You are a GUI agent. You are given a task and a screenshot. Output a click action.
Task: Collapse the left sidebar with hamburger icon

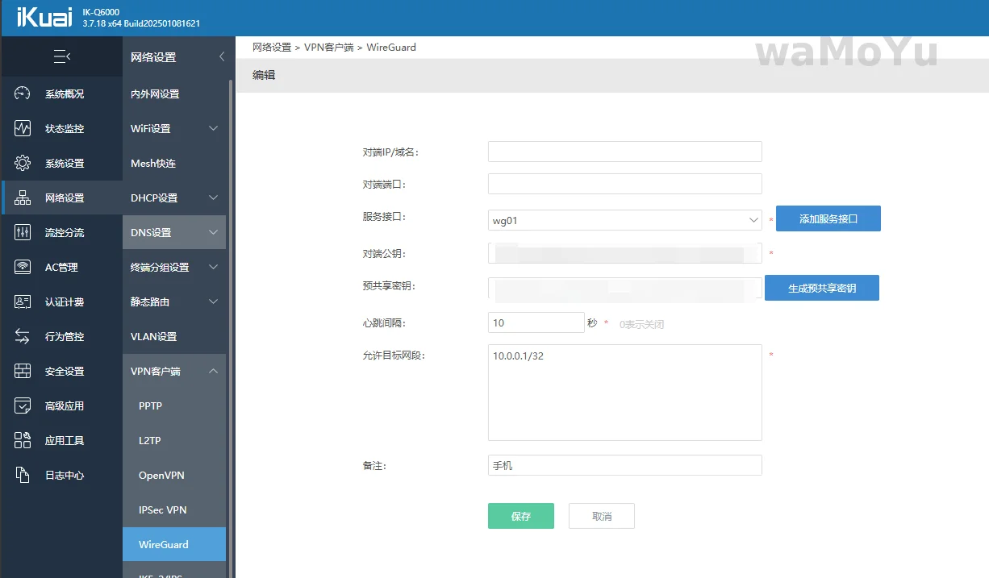(x=61, y=56)
